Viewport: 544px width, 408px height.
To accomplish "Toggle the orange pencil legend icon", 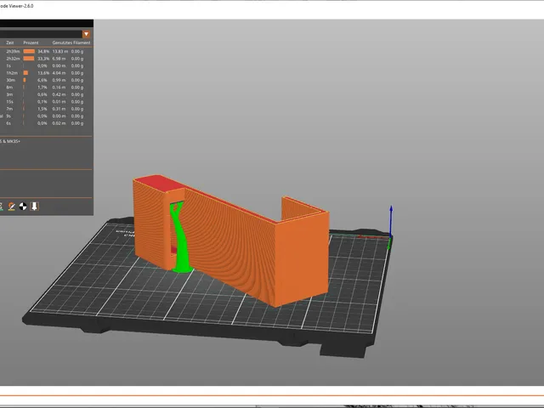I will click(x=11, y=207).
